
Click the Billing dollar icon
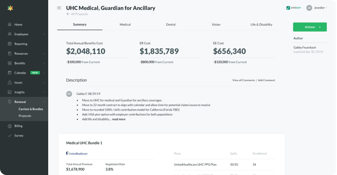(x=9, y=126)
